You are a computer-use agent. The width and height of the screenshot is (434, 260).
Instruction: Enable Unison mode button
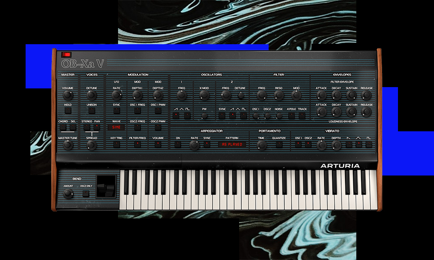pos(91,110)
